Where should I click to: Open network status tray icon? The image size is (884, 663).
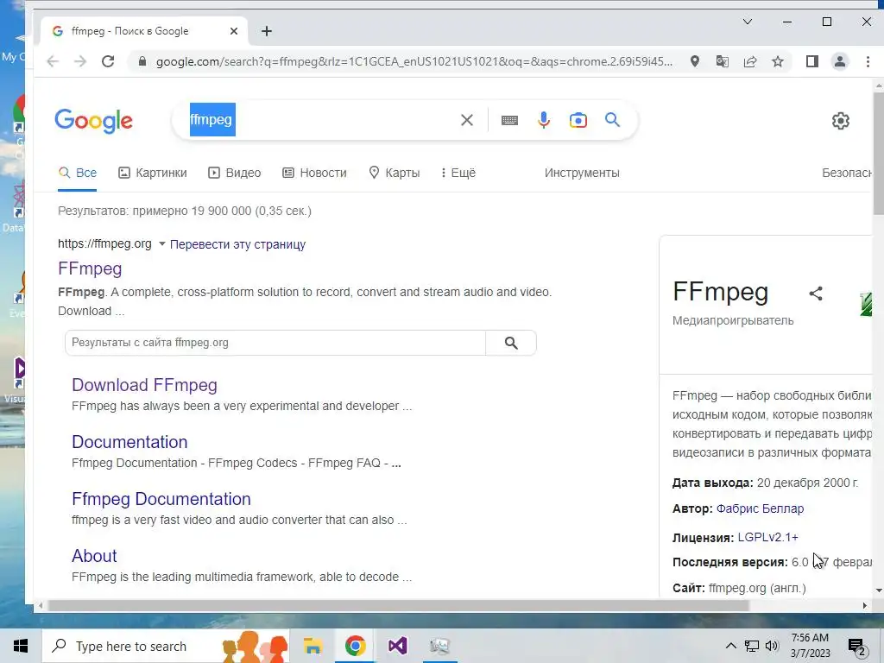tap(752, 646)
